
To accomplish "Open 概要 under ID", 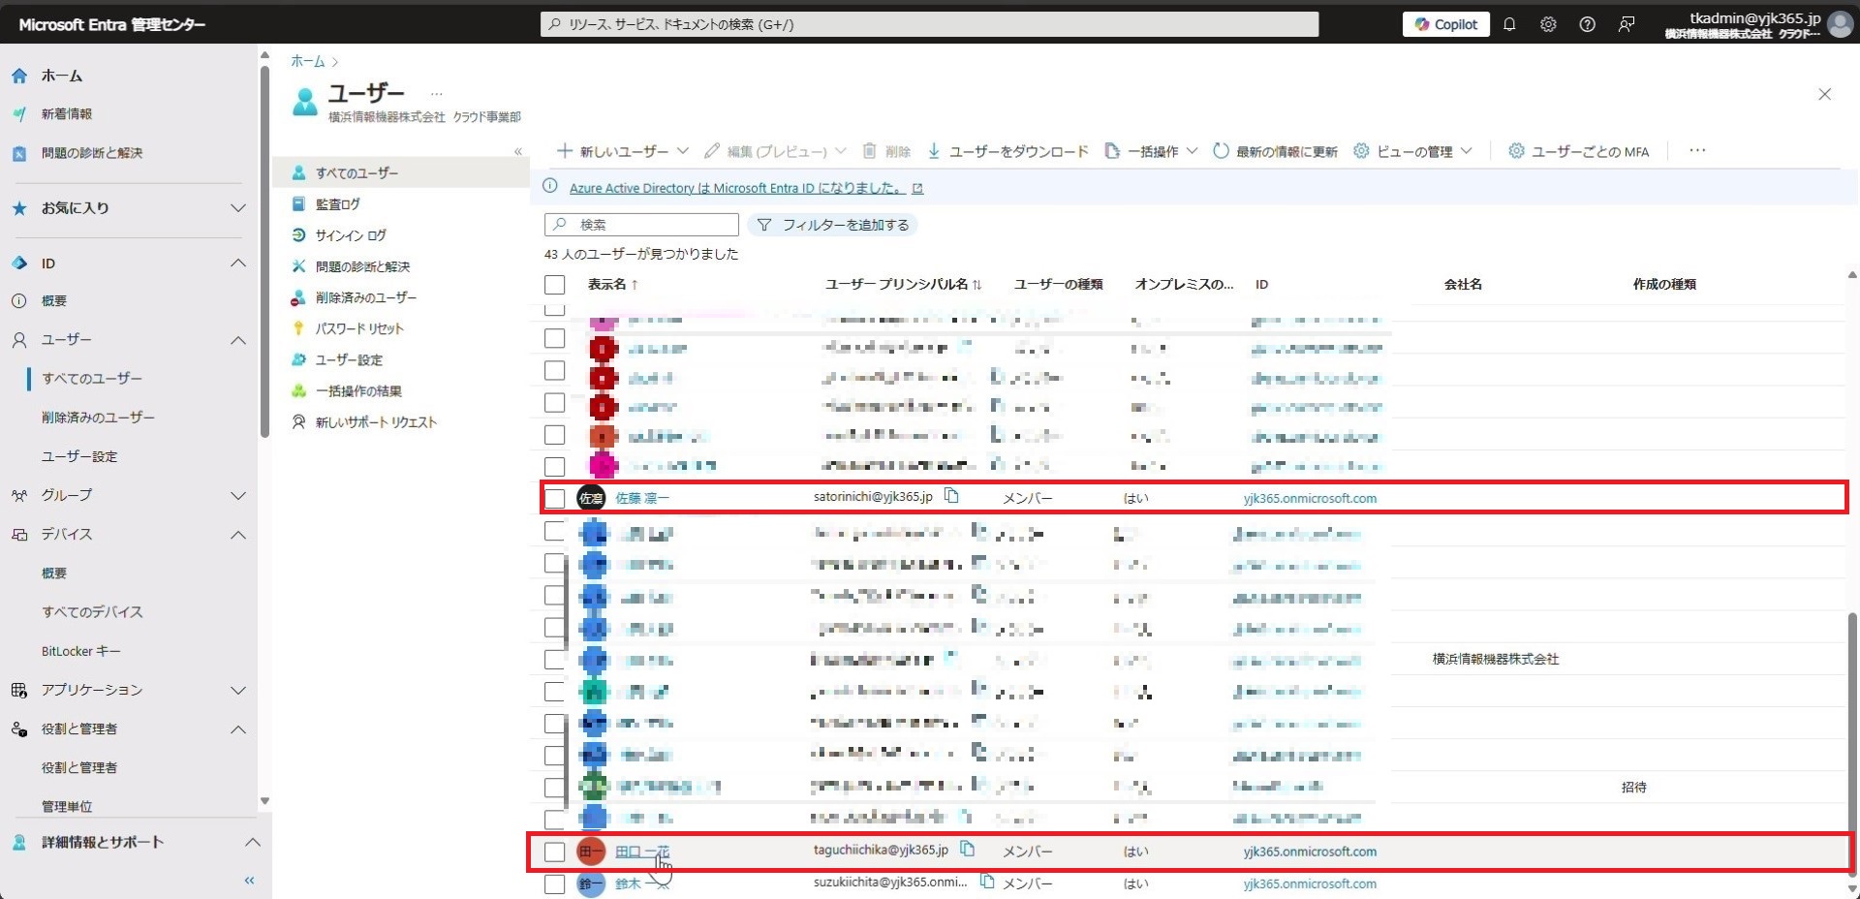I will [x=53, y=301].
